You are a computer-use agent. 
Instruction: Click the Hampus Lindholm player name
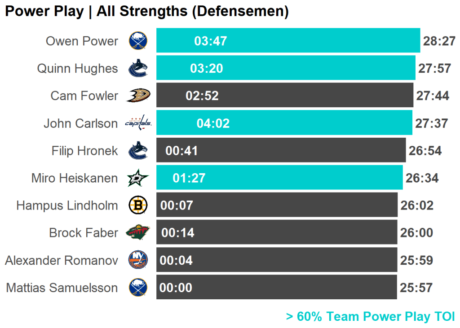click(x=67, y=206)
